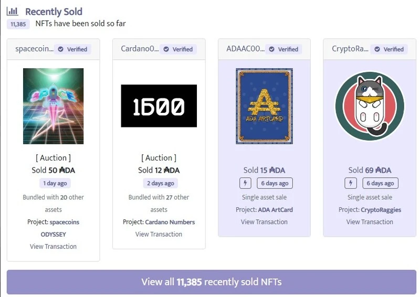
Task: Open the 1600 Cardano Numbers NFT image
Action: [x=159, y=106]
